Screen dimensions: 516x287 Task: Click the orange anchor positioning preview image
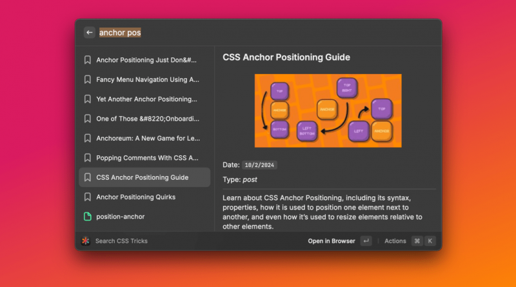(x=328, y=110)
